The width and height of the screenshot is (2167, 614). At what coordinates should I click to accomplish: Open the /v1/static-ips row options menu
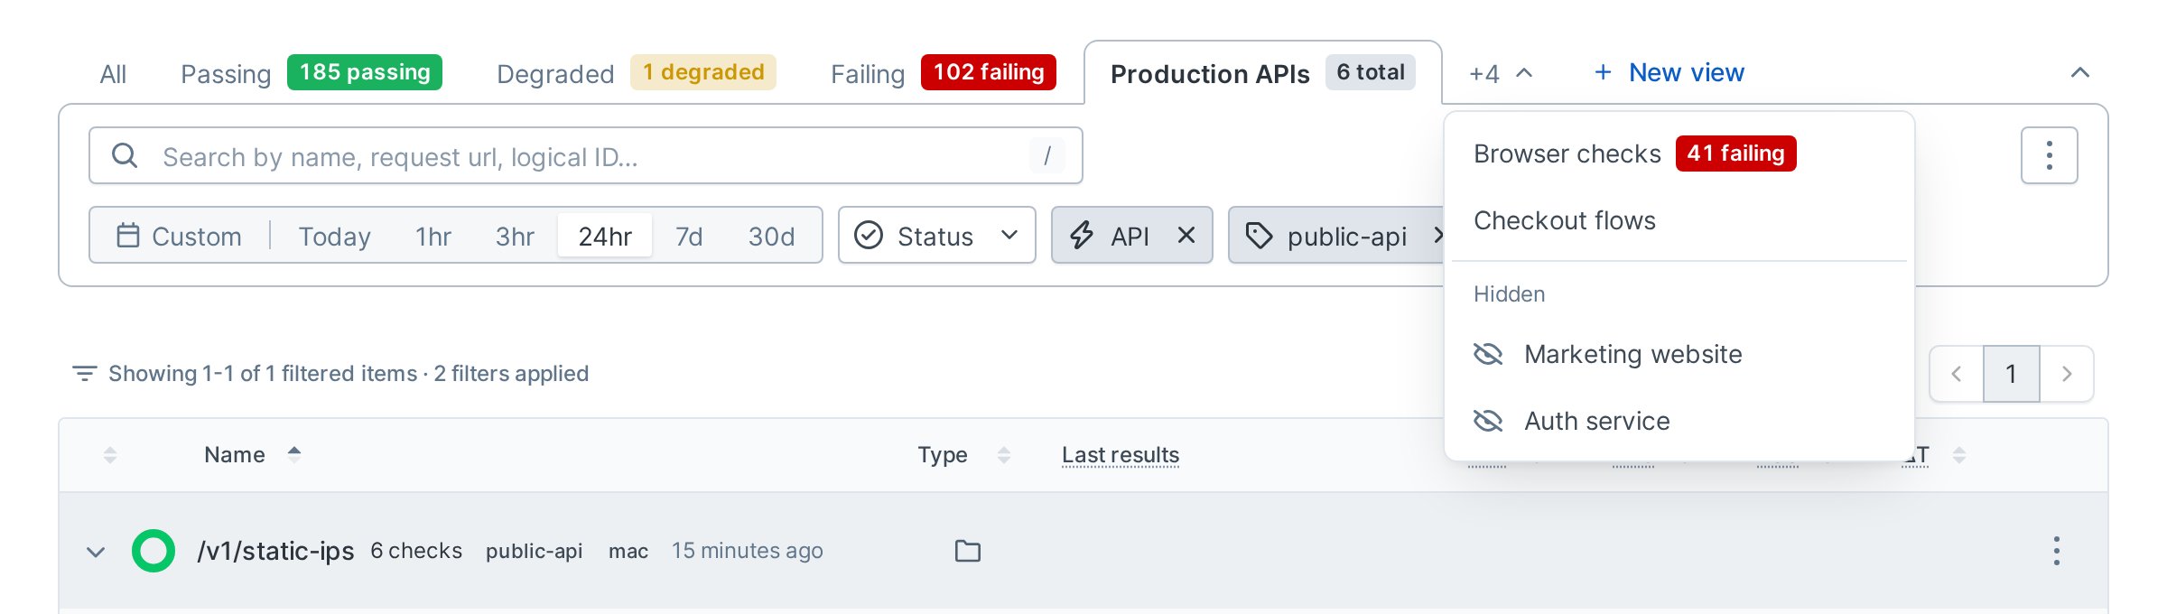pos(2056,551)
